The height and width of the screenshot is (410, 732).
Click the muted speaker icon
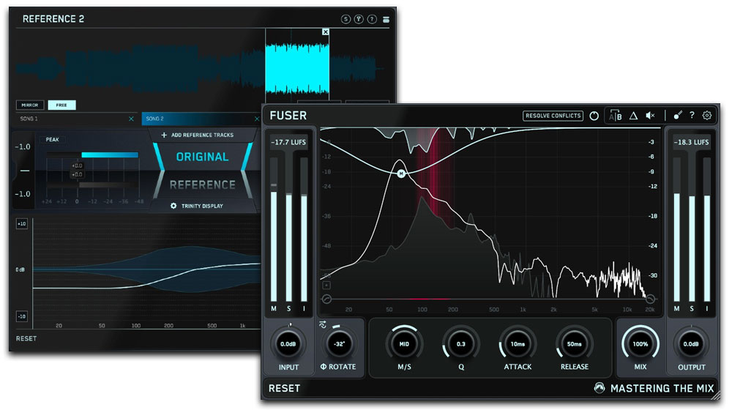point(651,116)
